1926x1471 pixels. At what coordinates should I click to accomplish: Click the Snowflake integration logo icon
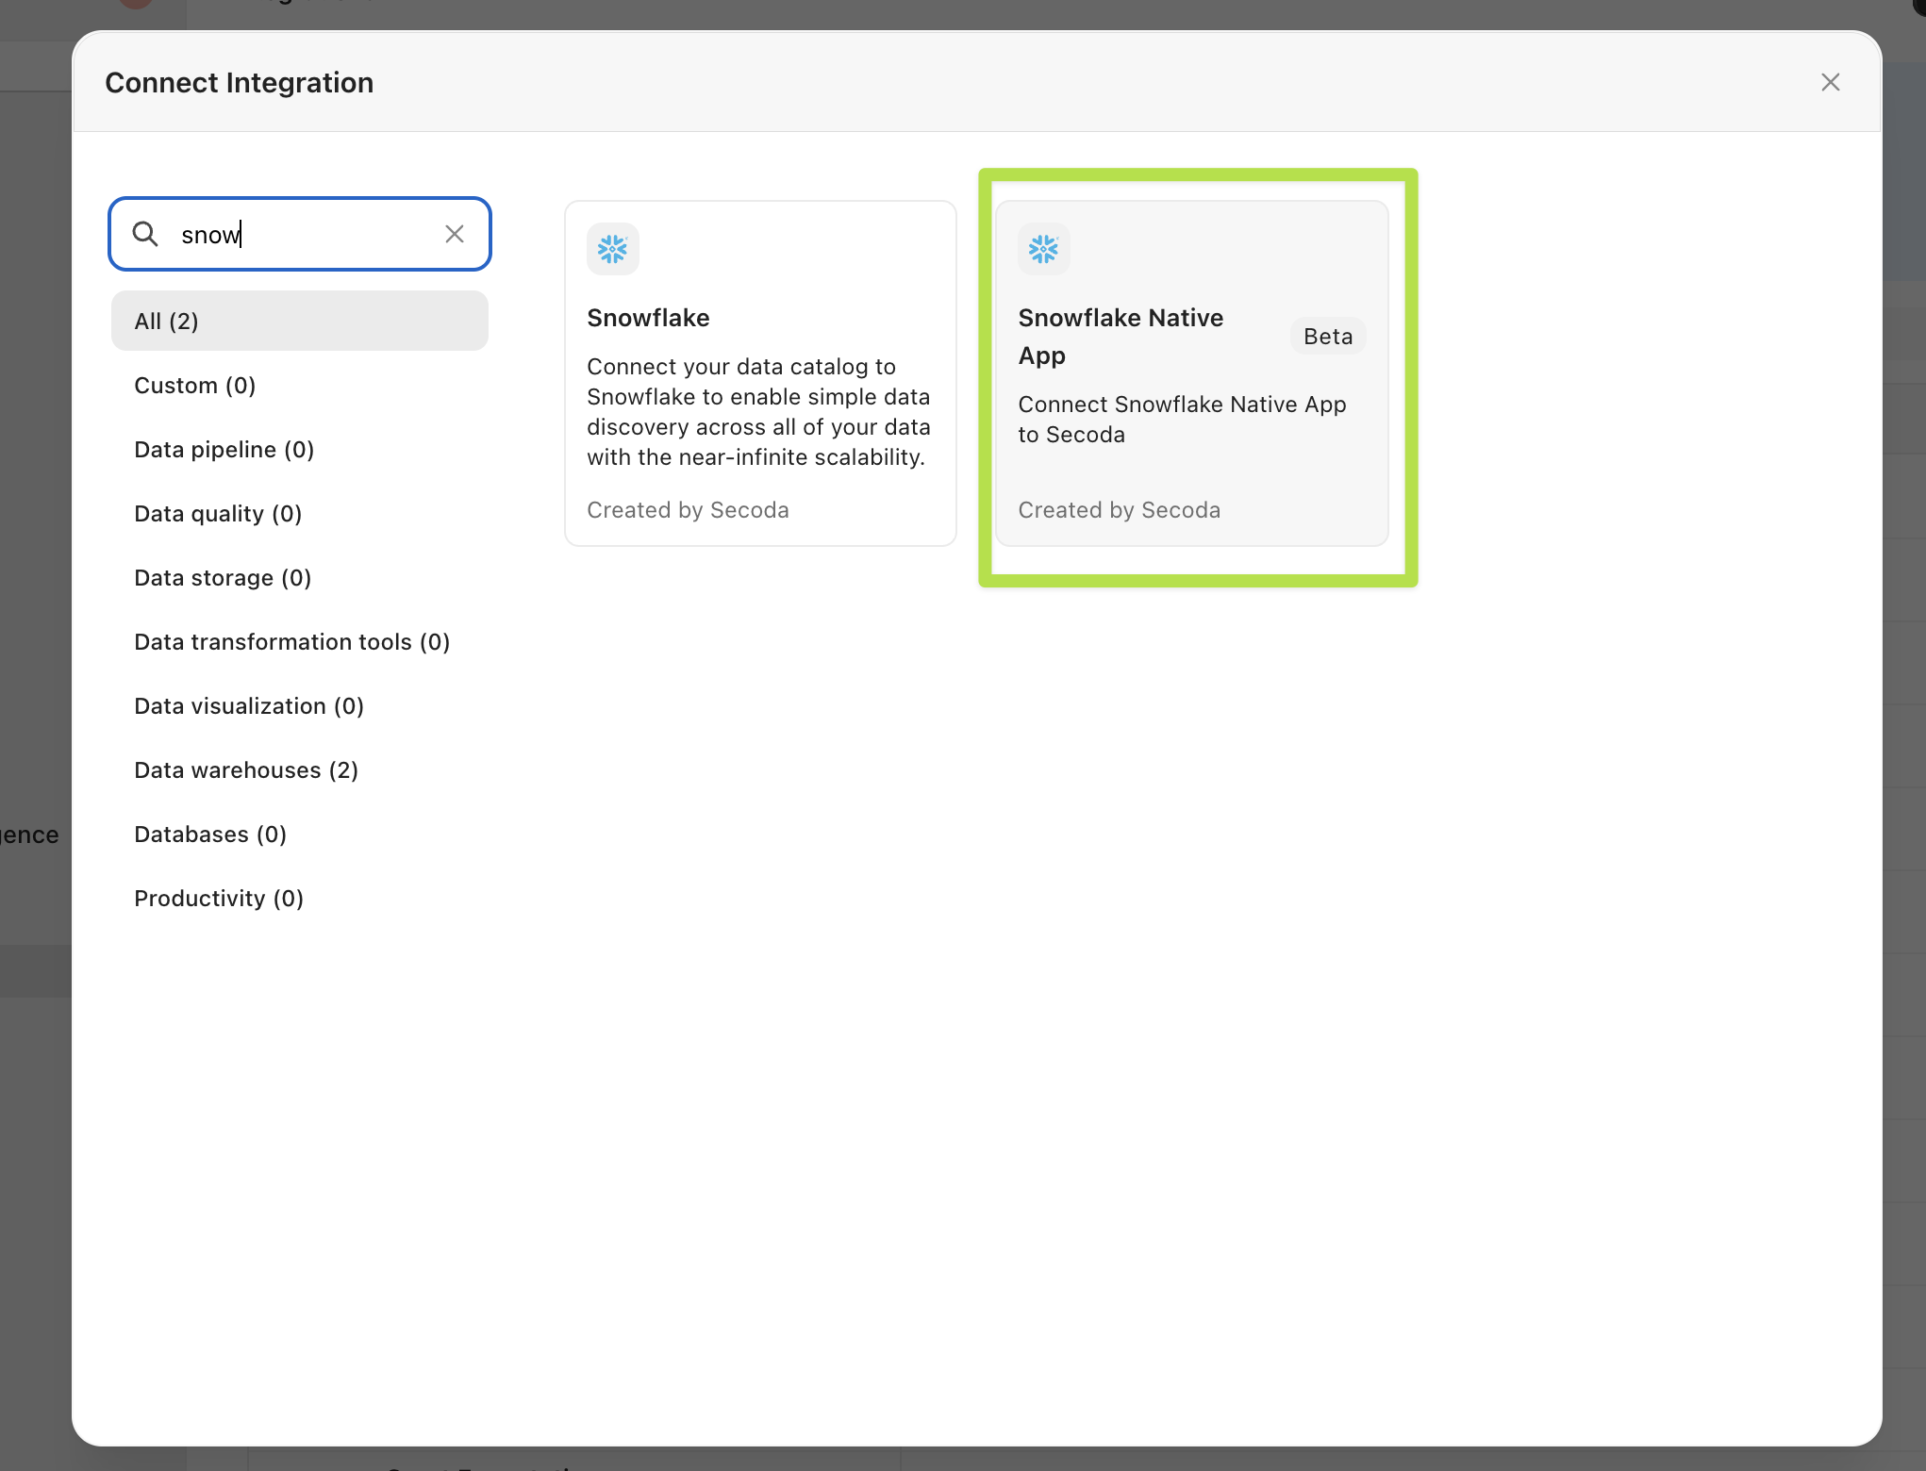tap(612, 249)
